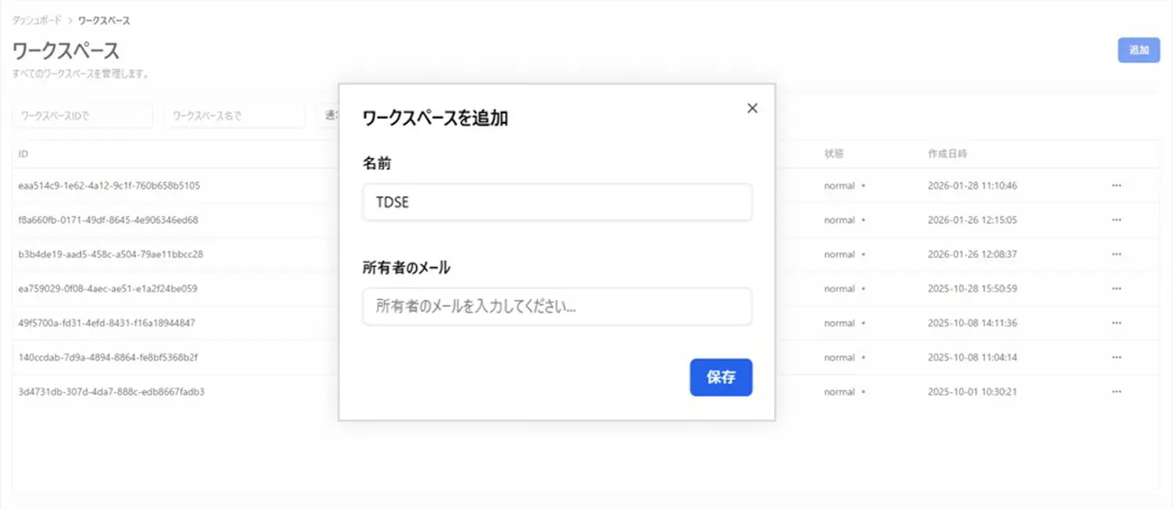
Task: Click the 名前 field containing TDSE
Action: [557, 202]
